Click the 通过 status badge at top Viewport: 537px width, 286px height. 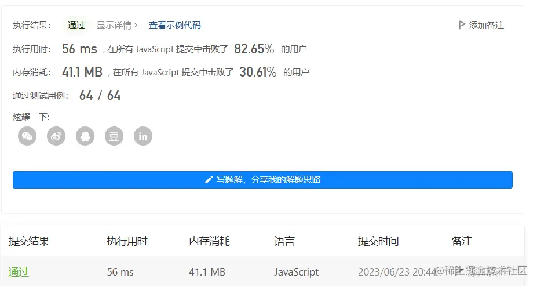pyautogui.click(x=76, y=26)
